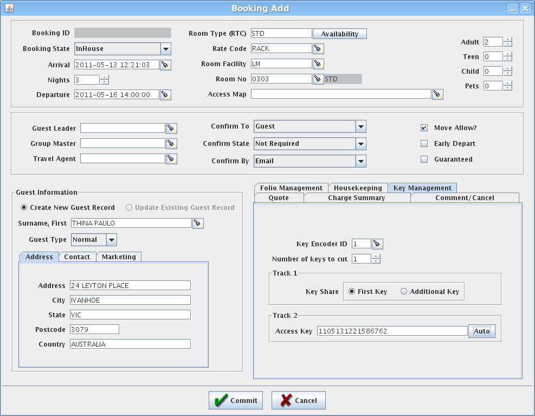Click the State field with VIC
Viewport: 535px width, 416px height.
pos(130,315)
